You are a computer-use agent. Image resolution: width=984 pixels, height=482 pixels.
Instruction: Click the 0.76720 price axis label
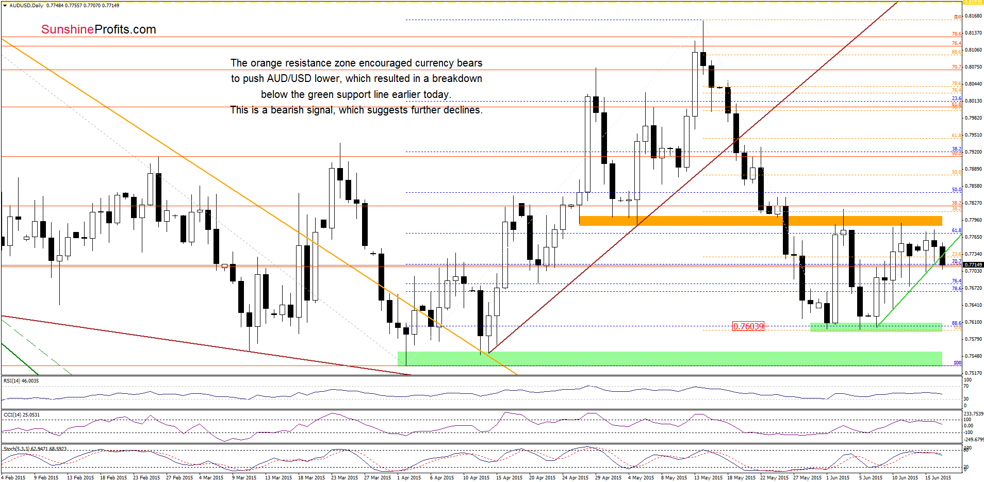click(973, 288)
